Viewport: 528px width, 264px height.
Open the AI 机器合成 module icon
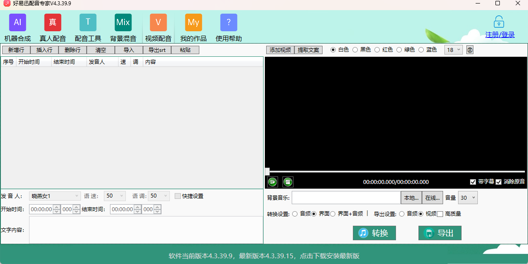tap(18, 22)
